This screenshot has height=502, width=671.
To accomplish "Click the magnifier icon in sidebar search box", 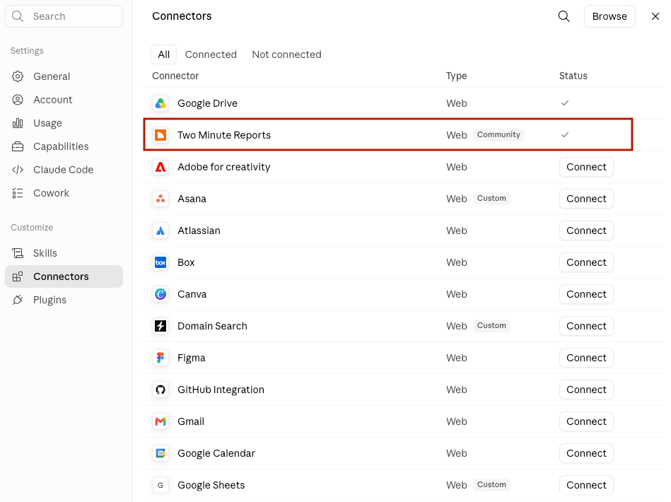I will coord(18,16).
